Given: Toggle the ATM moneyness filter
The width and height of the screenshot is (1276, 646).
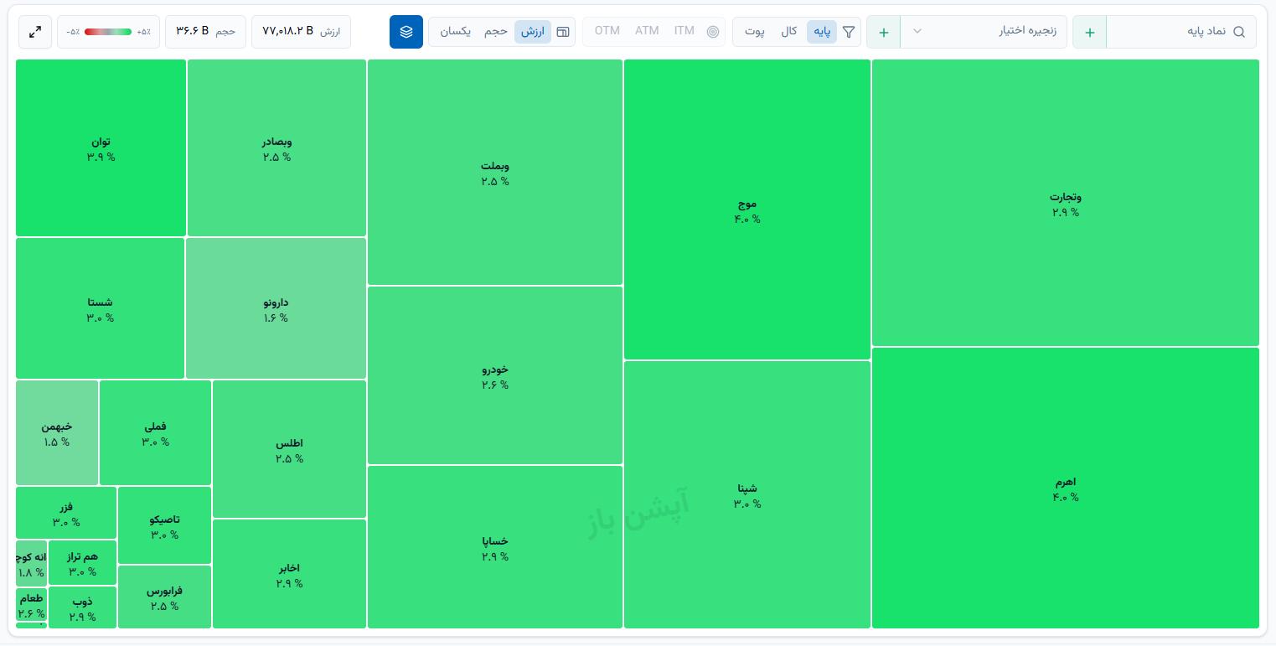Looking at the screenshot, I should click(x=647, y=31).
